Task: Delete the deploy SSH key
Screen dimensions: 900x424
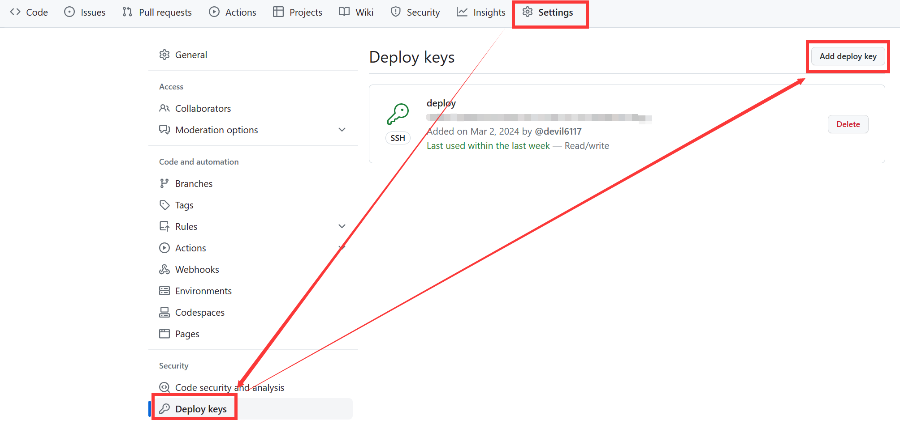Action: 848,124
